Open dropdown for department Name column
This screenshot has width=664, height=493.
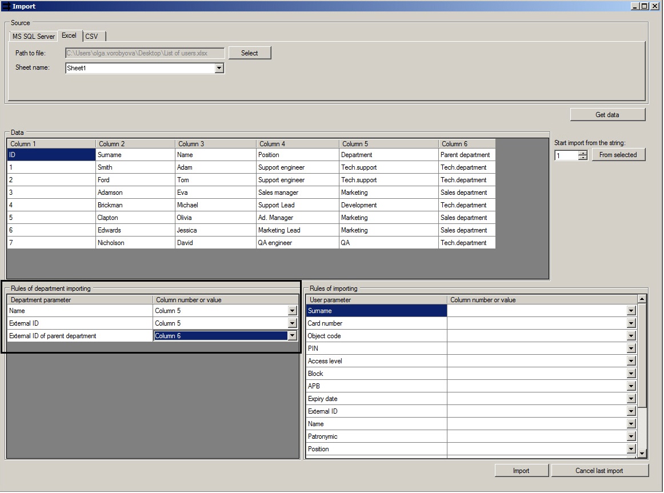293,311
